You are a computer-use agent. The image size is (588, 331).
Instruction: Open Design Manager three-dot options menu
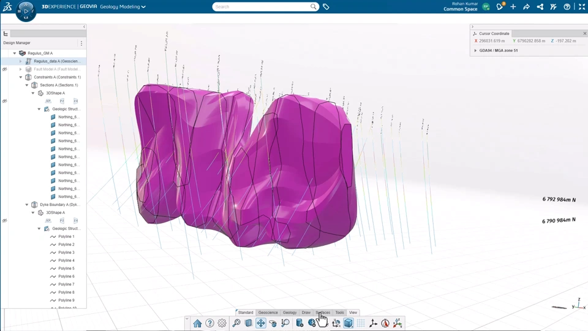[81, 43]
